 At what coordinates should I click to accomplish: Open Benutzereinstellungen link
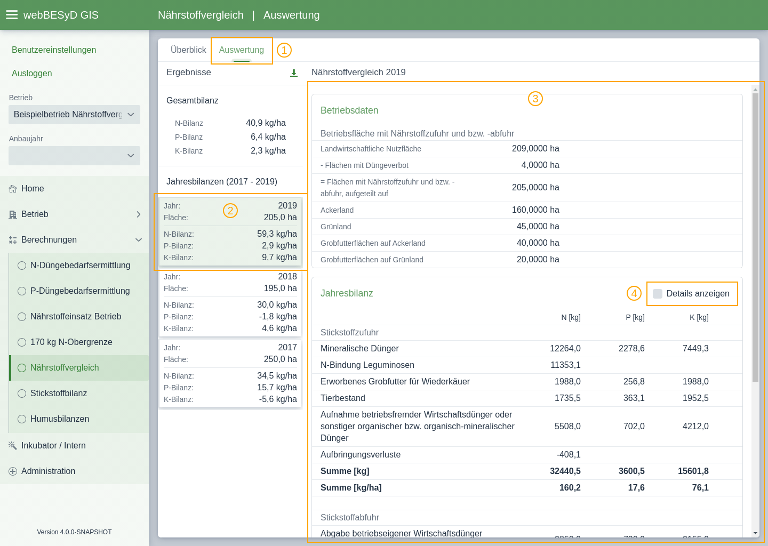(54, 50)
